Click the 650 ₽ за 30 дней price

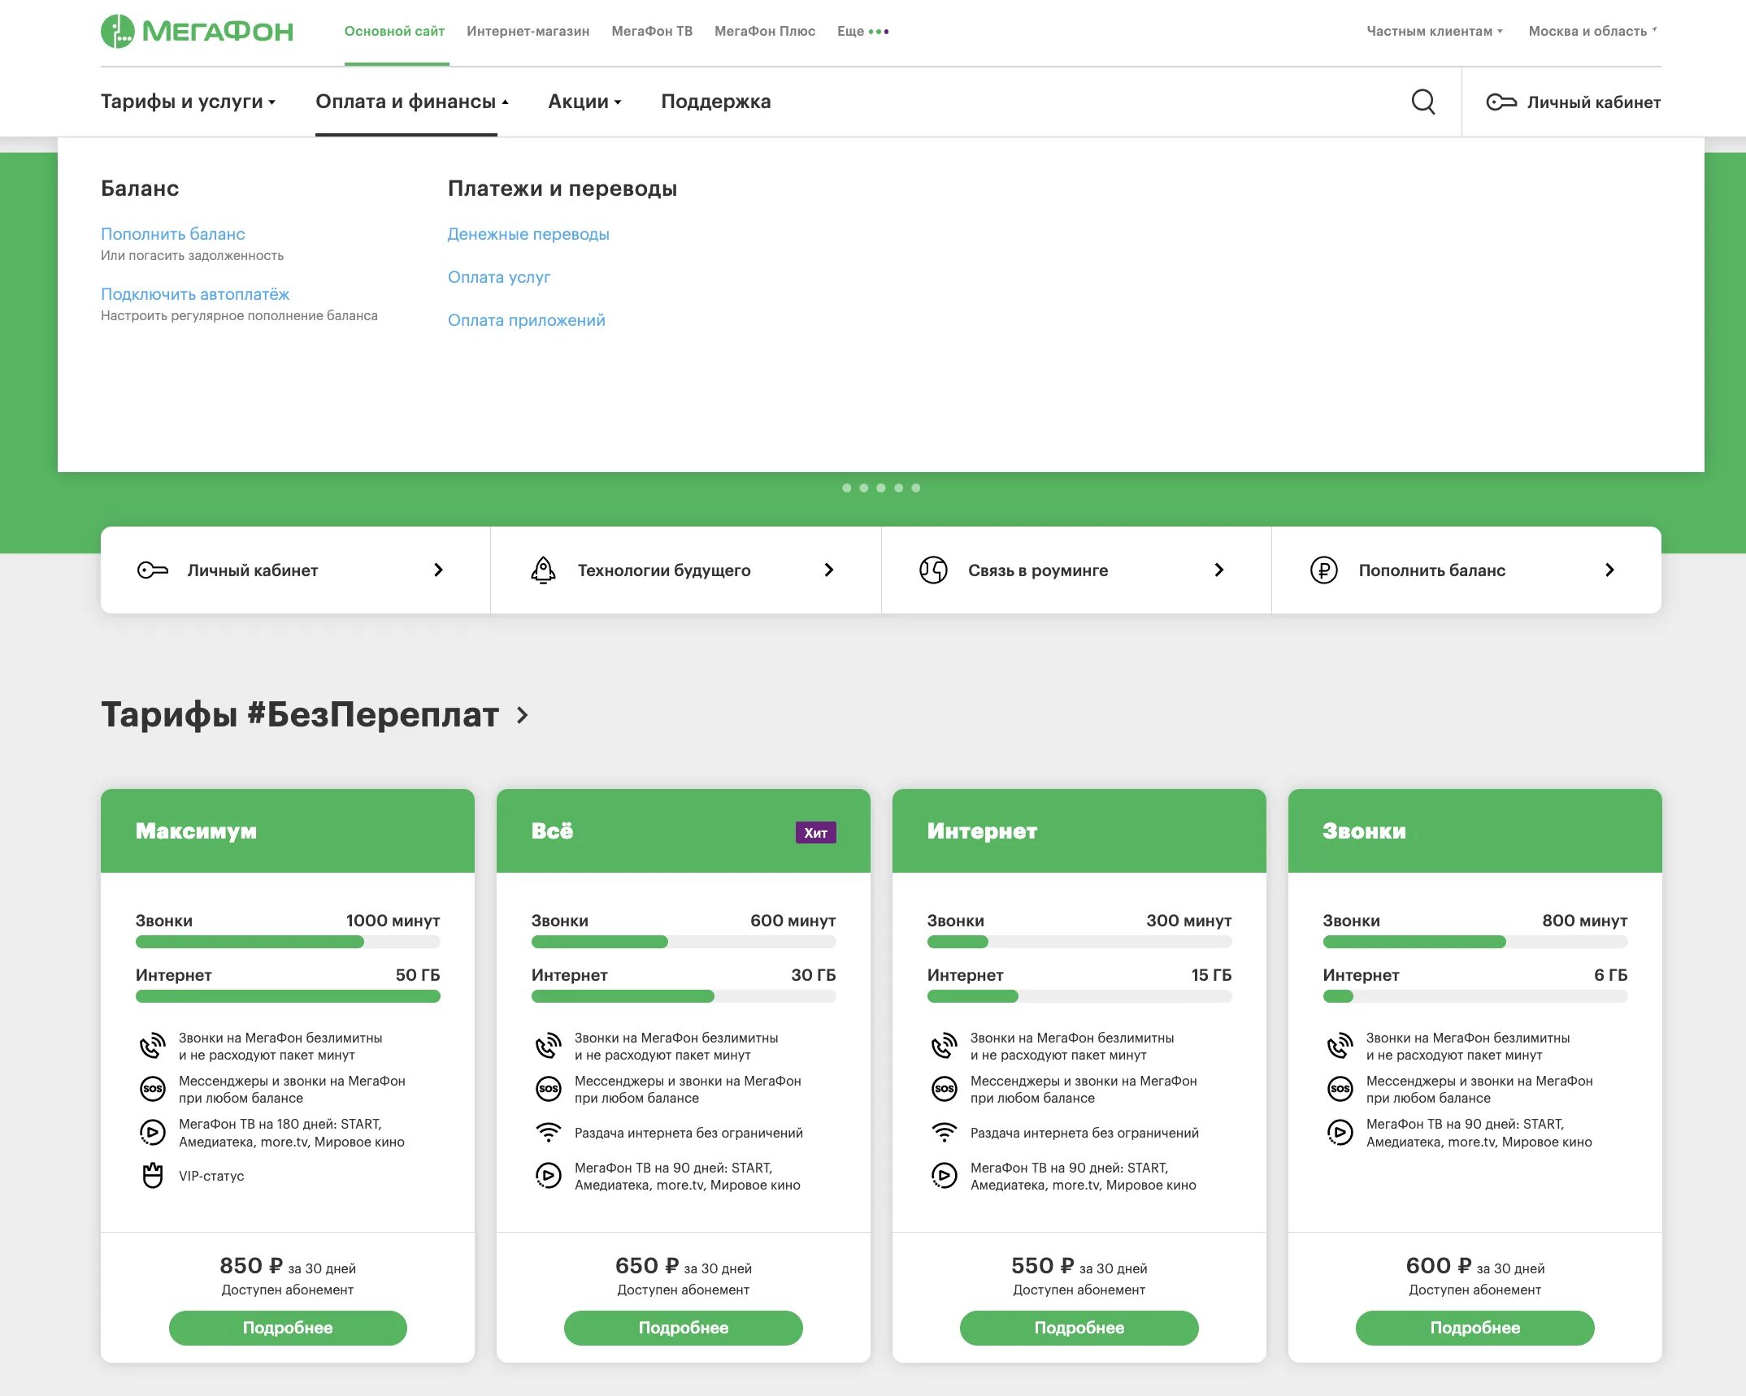click(684, 1266)
